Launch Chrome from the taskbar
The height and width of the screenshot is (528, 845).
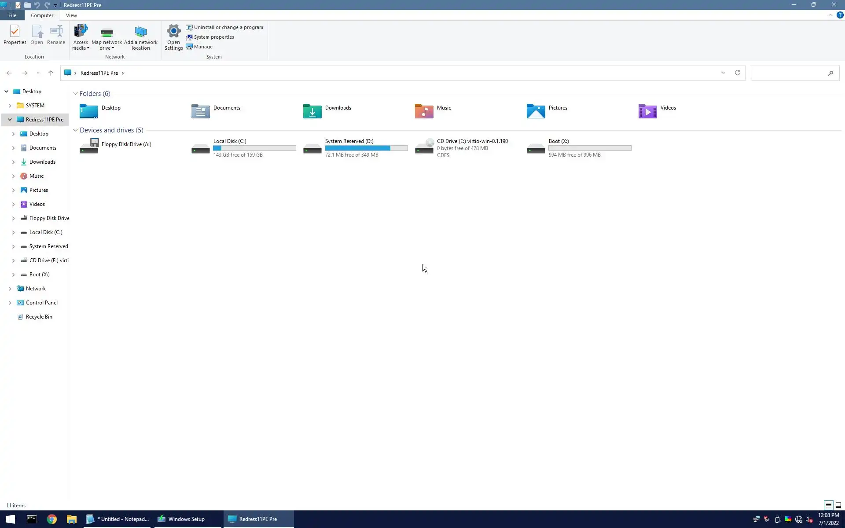pos(52,519)
